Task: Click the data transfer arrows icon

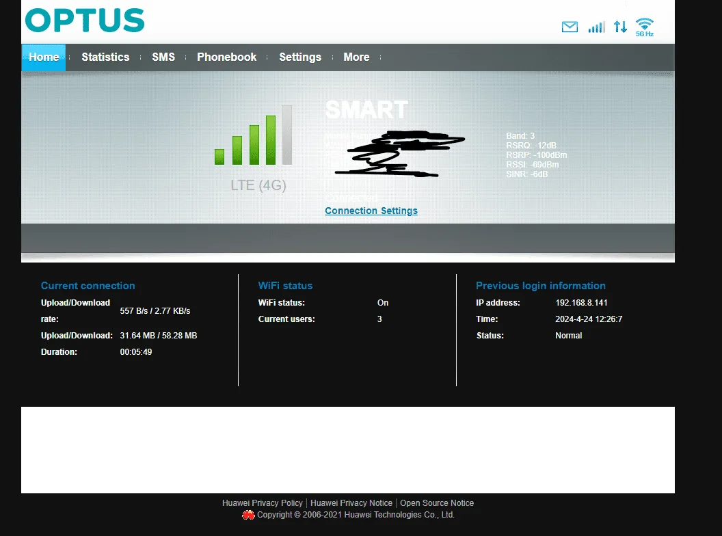Action: pyautogui.click(x=620, y=27)
